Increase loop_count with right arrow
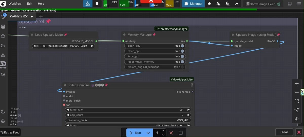Image resolution: width=304 pixels, height=137 pixels. tap(188, 115)
